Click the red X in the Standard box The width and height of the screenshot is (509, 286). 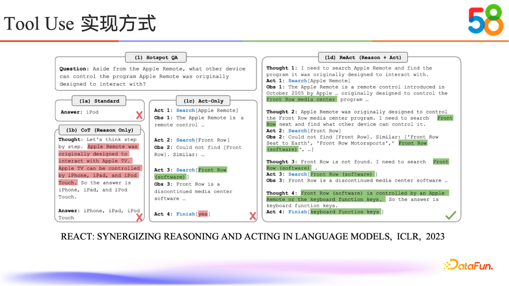coord(139,115)
